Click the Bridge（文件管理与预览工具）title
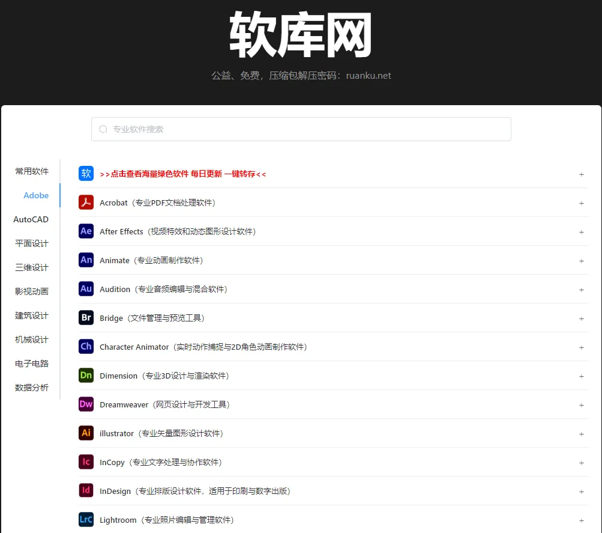602x533 pixels. click(x=152, y=318)
